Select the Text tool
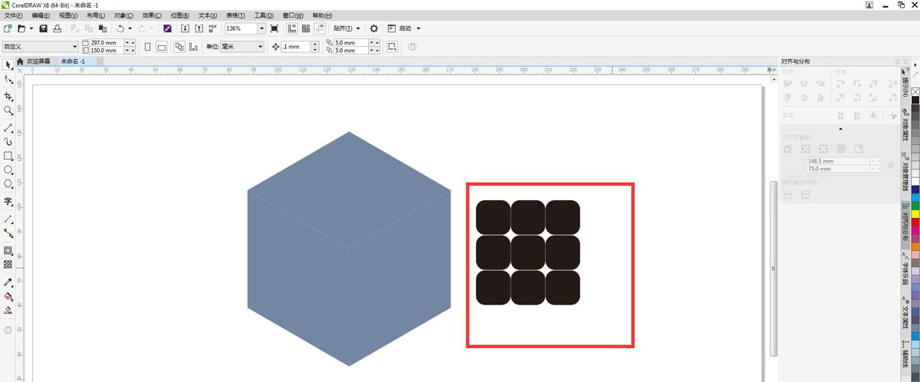 tap(8, 202)
